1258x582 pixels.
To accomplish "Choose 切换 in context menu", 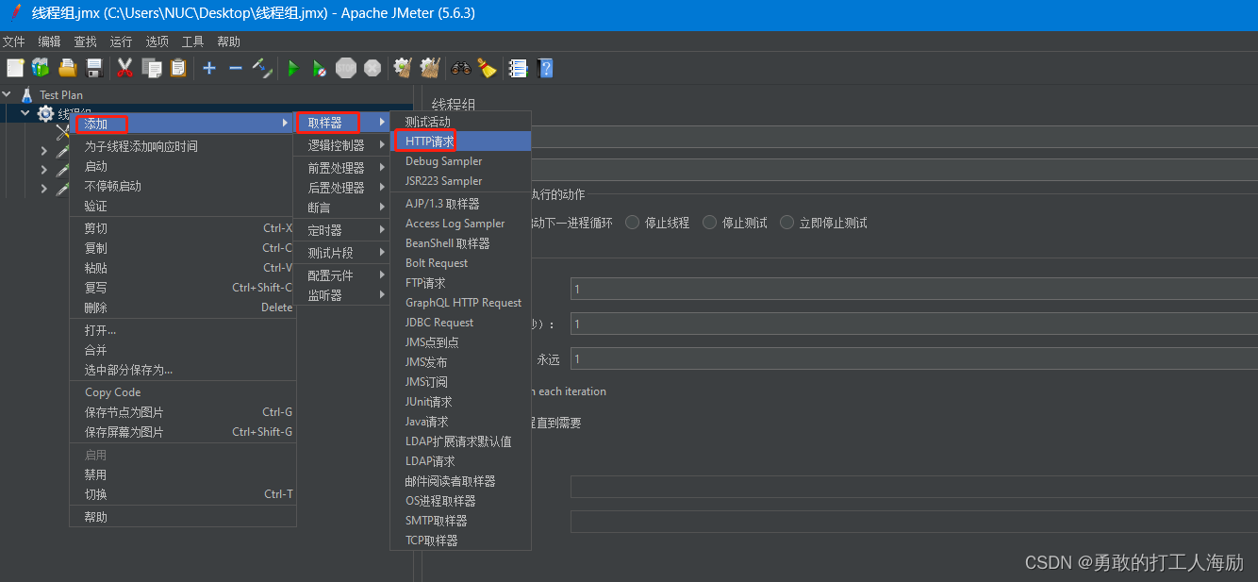I will [183, 494].
